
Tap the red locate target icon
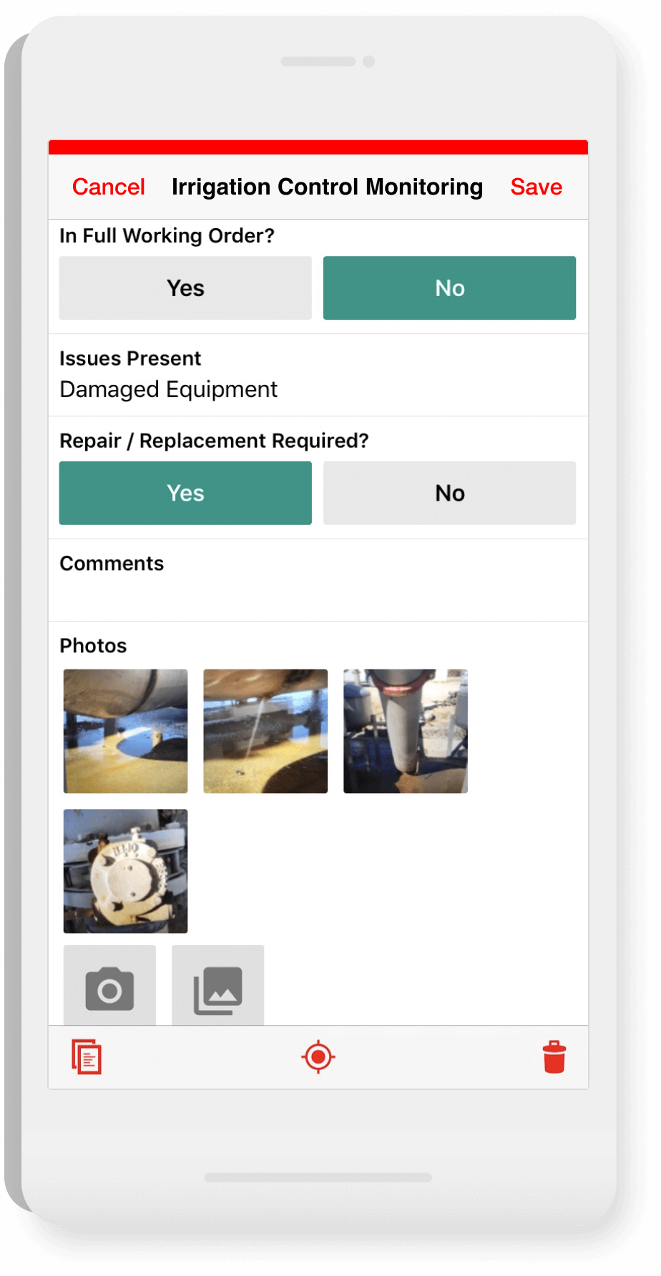[x=318, y=1057]
